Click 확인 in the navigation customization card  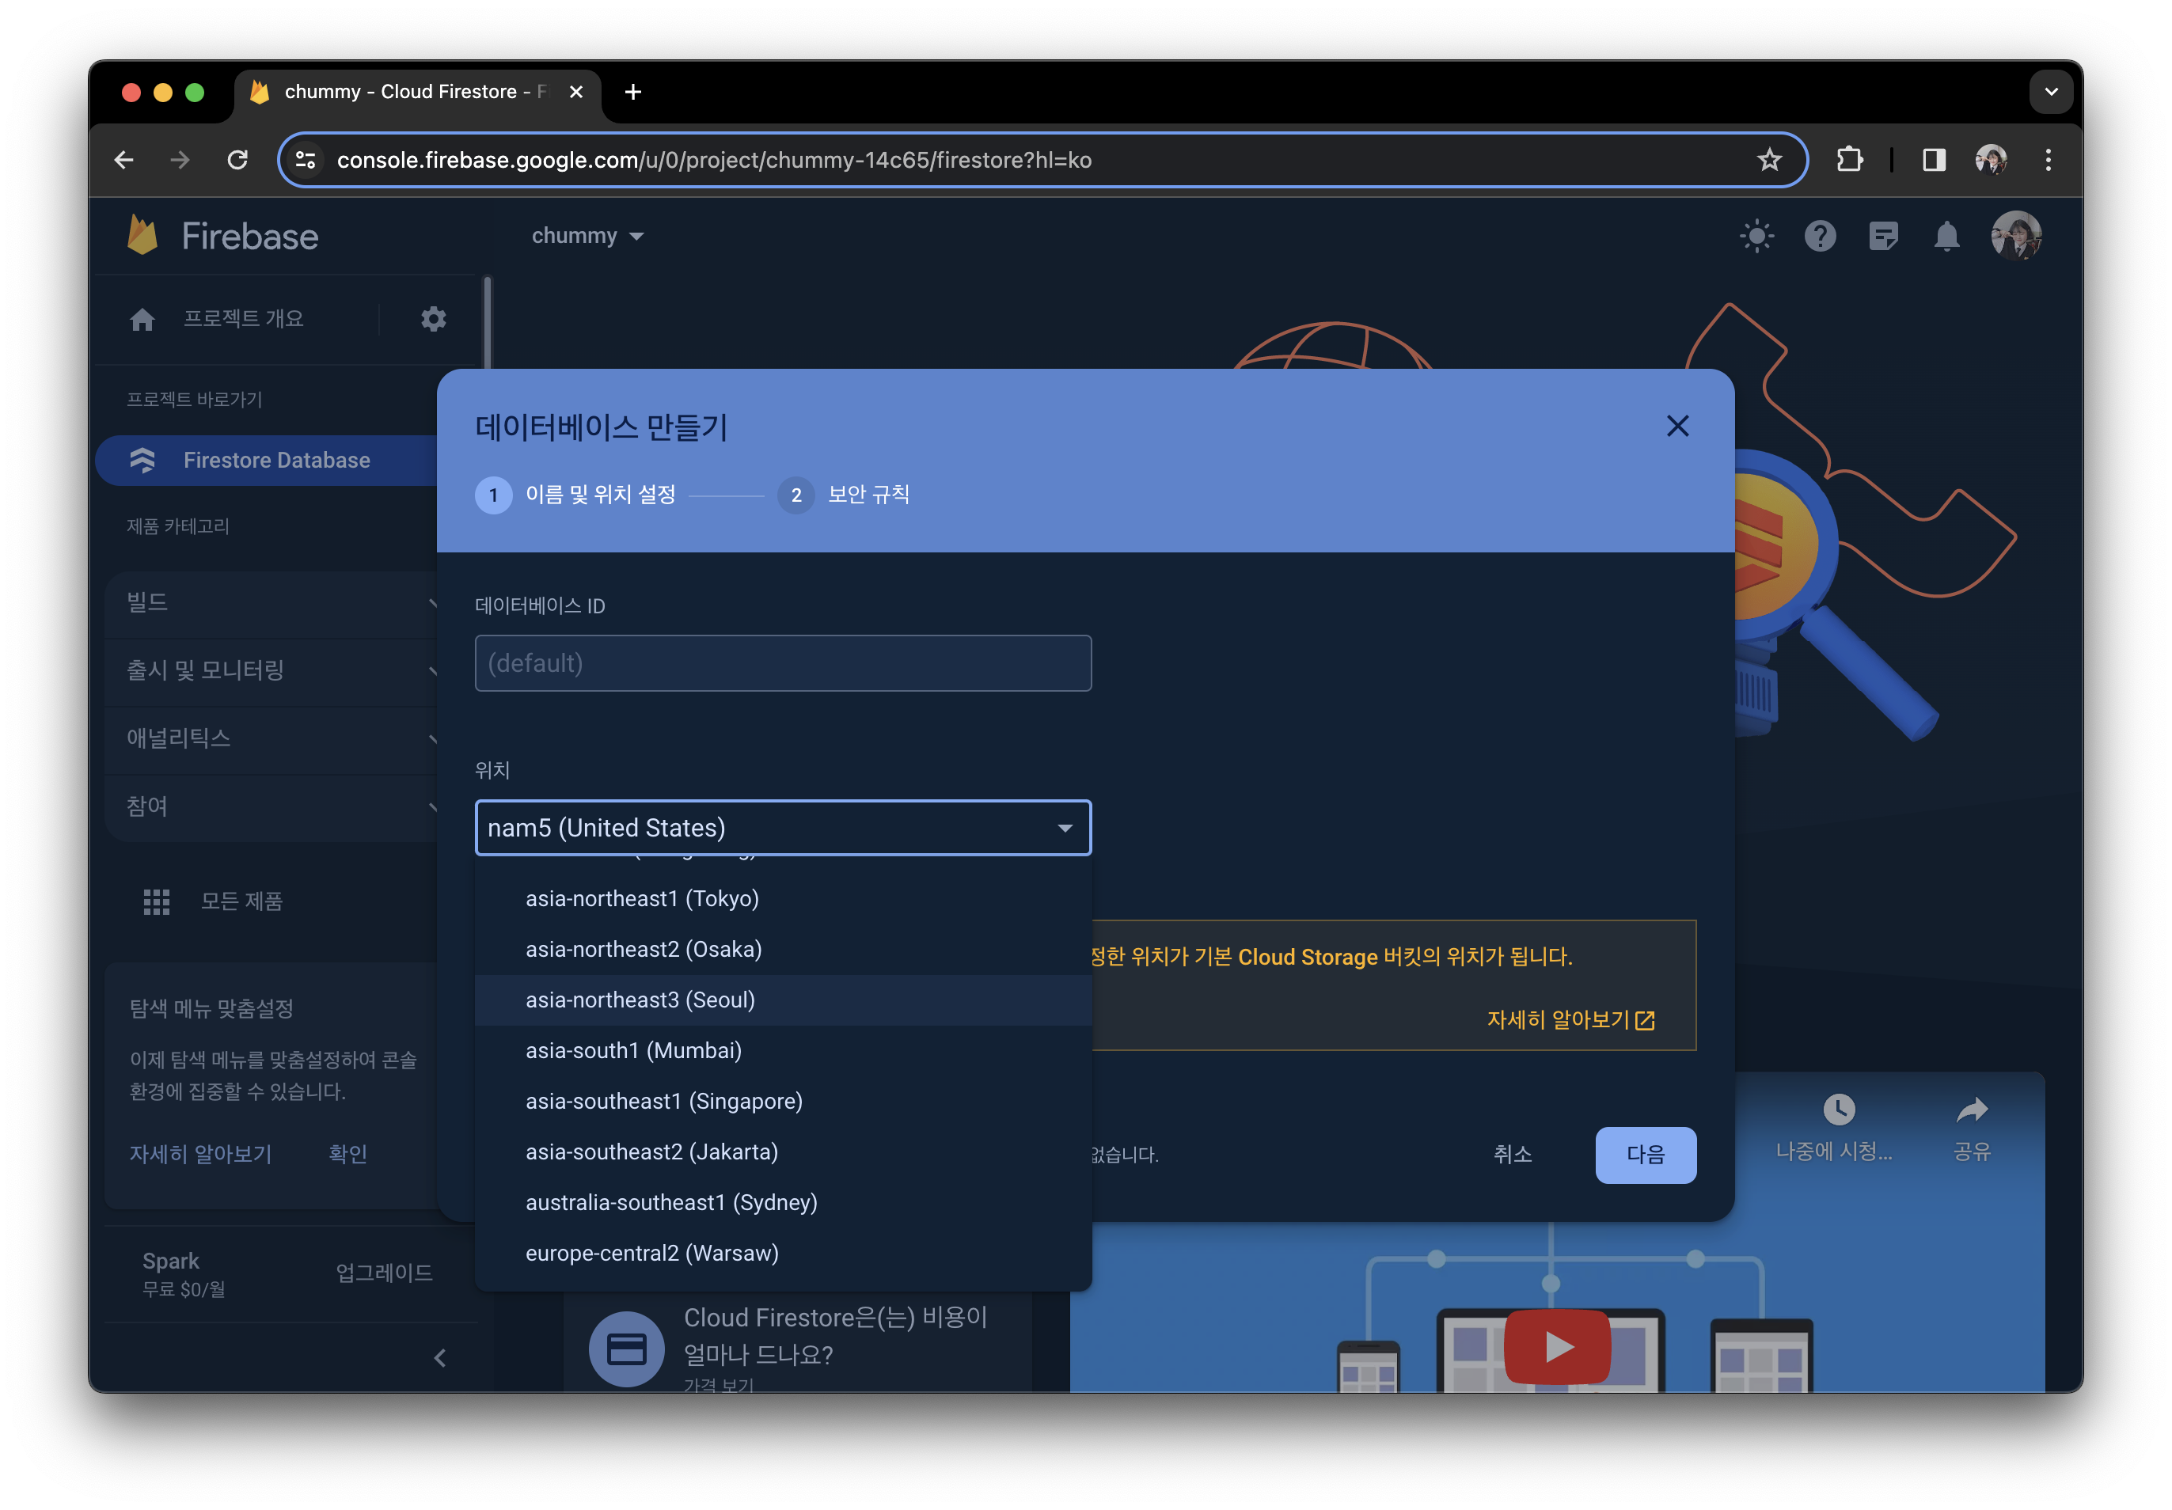coord(347,1154)
